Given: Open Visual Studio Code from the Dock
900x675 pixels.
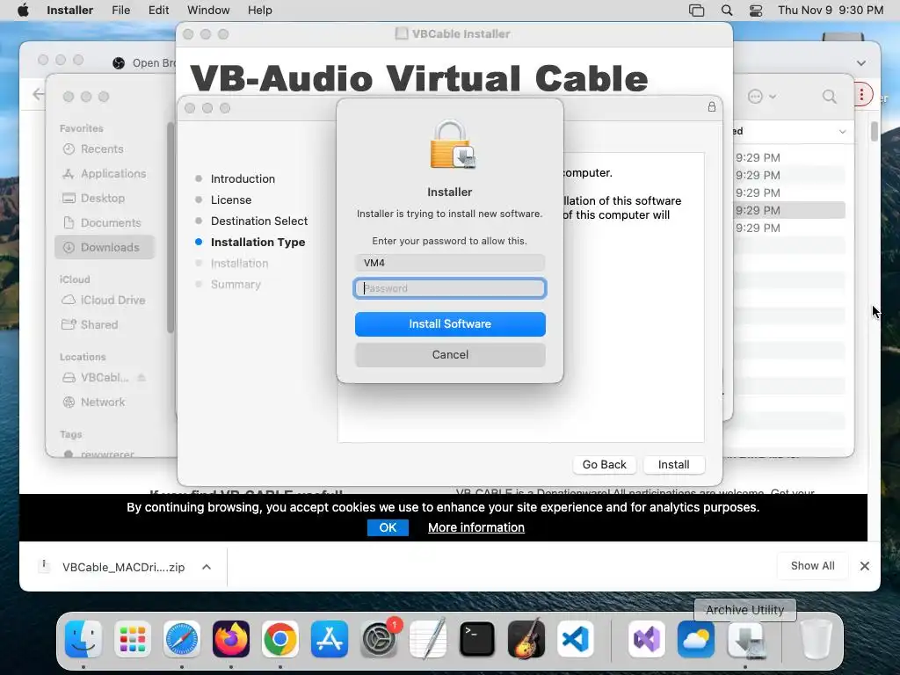Looking at the screenshot, I should coord(575,639).
